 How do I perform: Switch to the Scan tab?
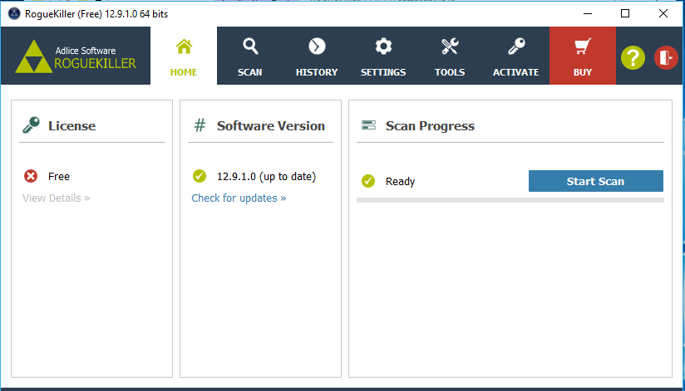click(250, 56)
